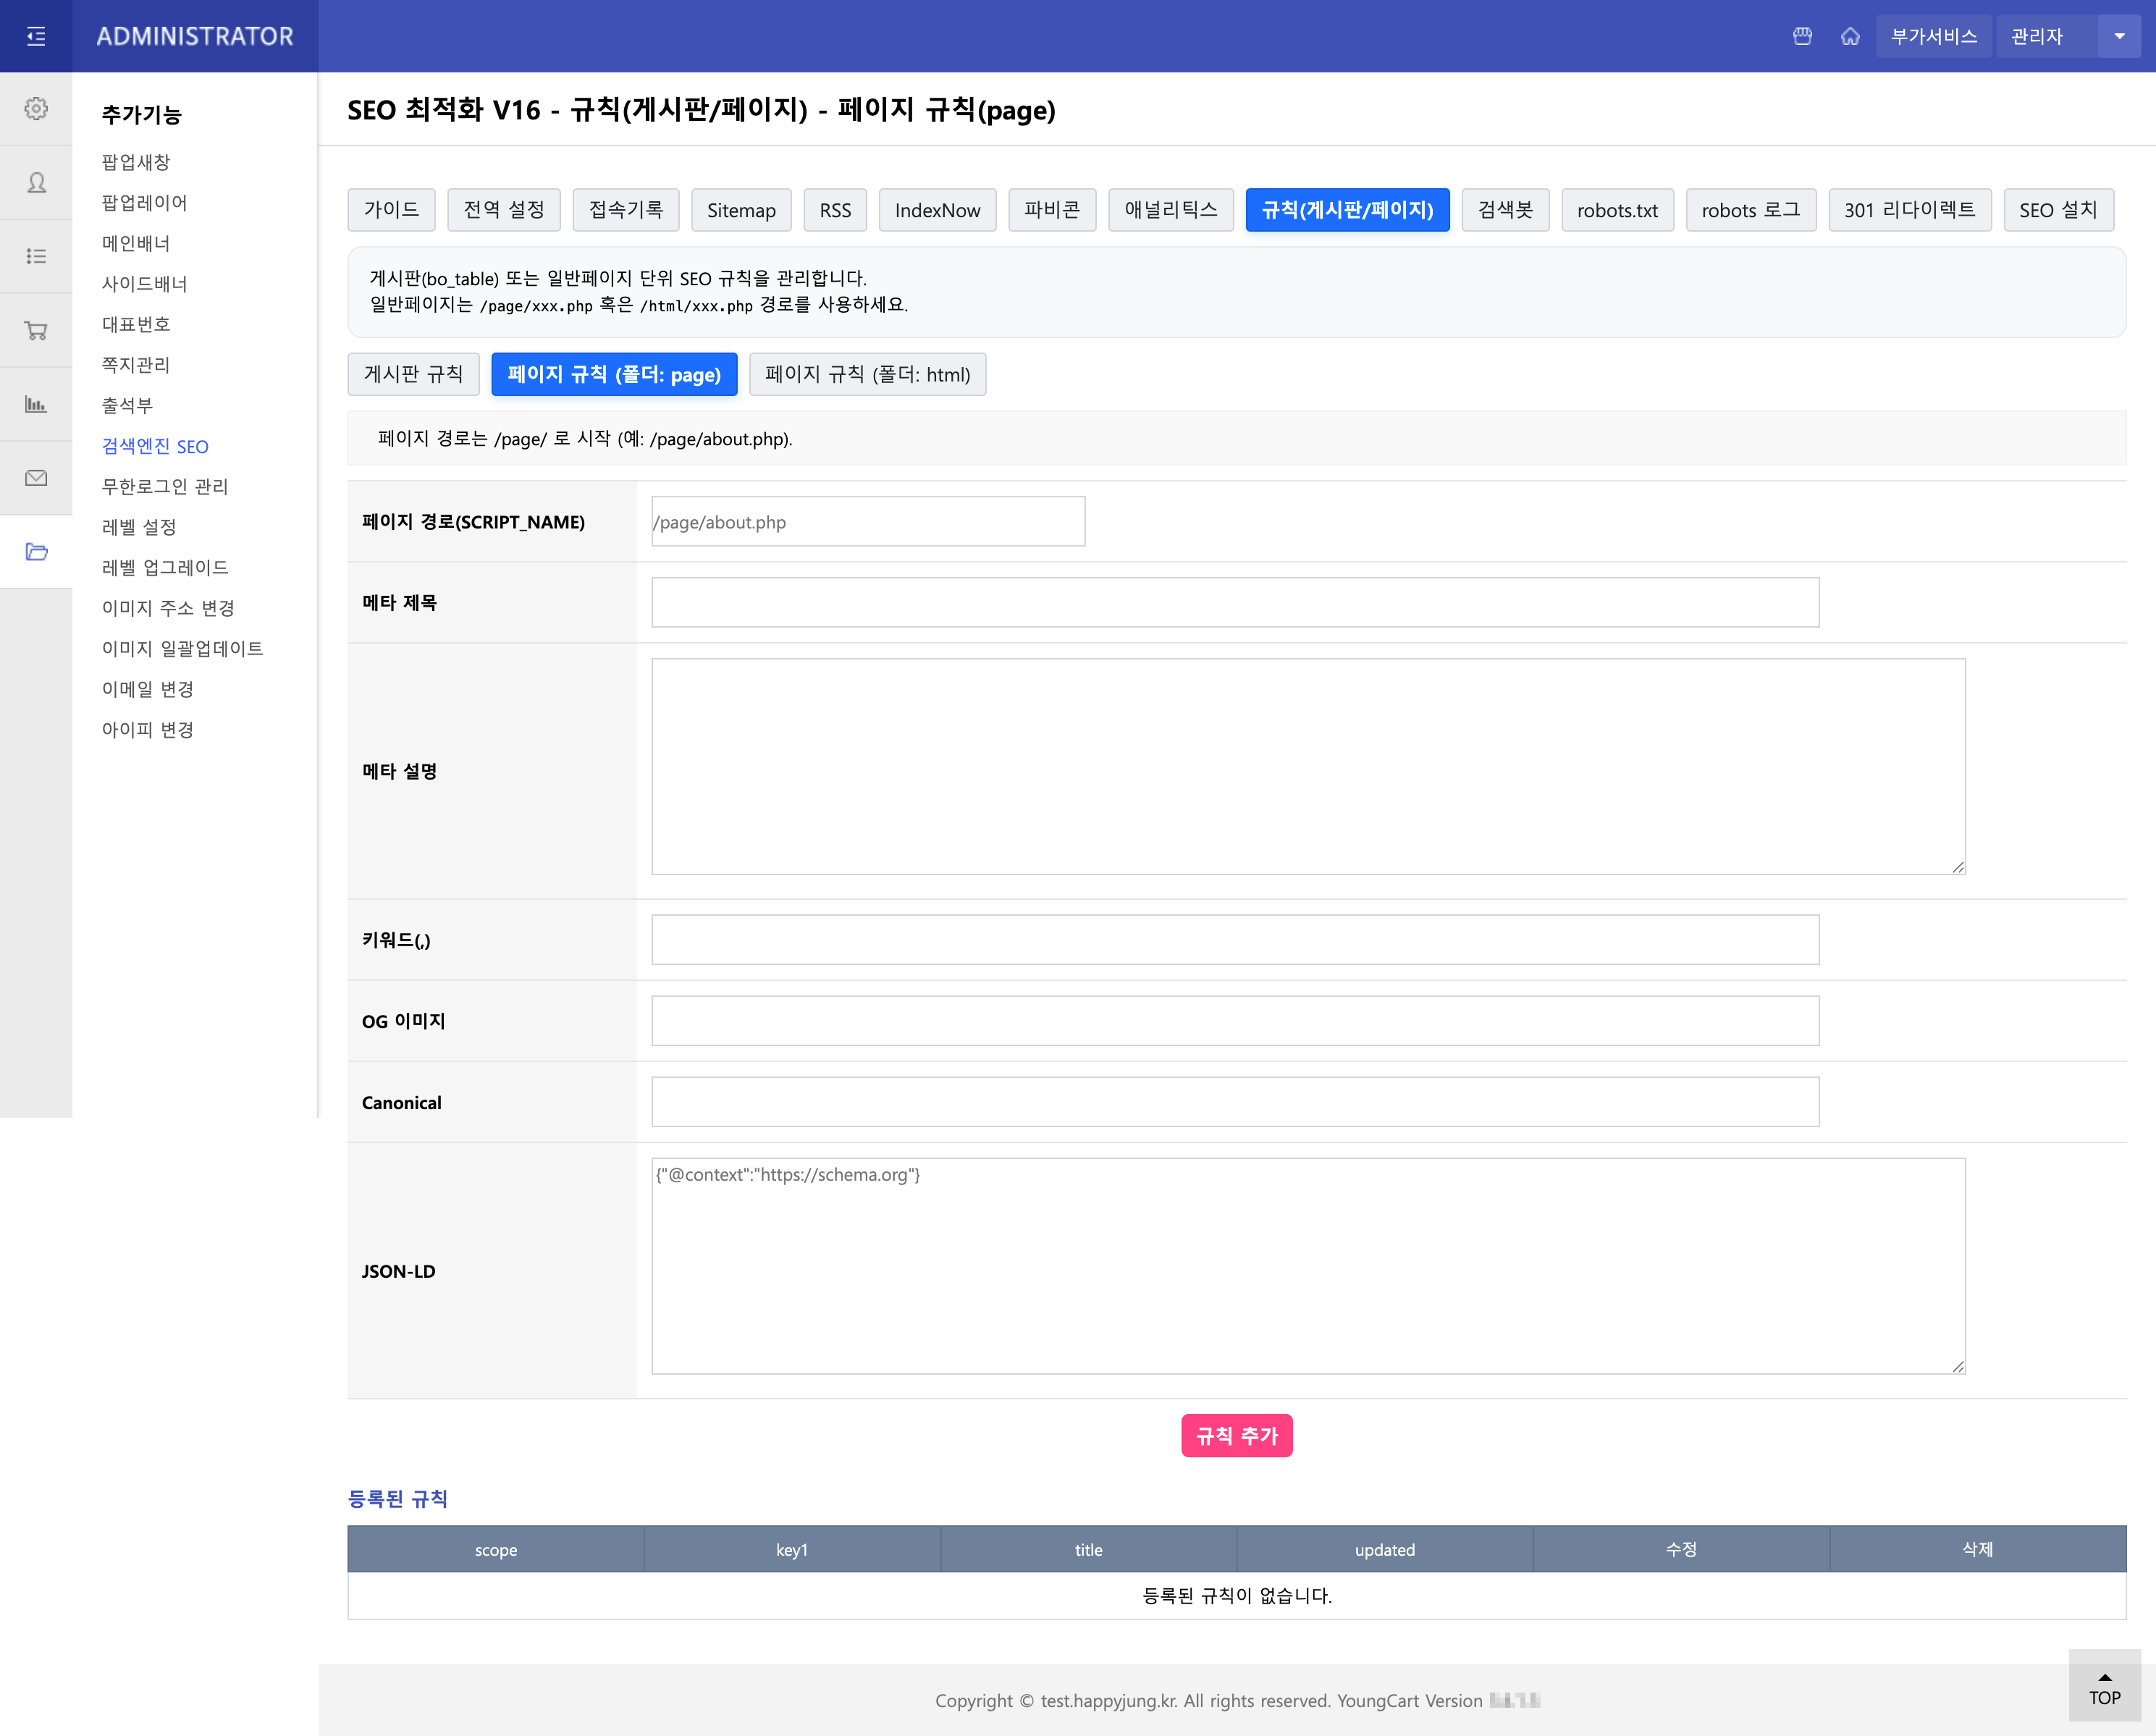Open the 부가서비스 header menu
Screen dimensions: 2156x1736
tap(1933, 37)
